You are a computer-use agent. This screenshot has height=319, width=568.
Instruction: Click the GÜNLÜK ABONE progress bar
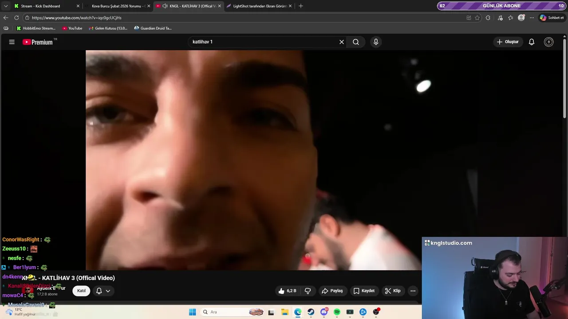click(x=501, y=6)
